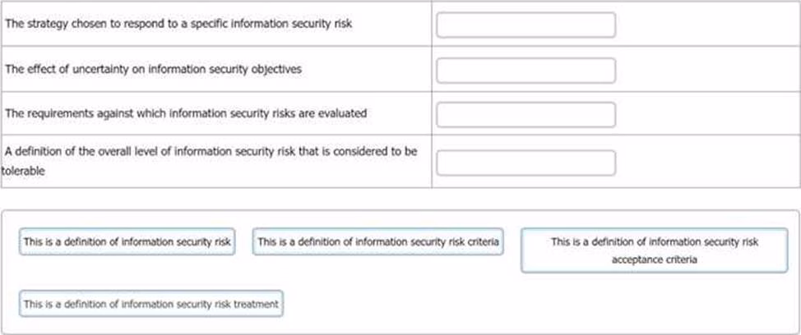Select the answer box for the tolerable risk level statement
Image resolution: width=801 pixels, height=335 pixels.
pyautogui.click(x=526, y=163)
